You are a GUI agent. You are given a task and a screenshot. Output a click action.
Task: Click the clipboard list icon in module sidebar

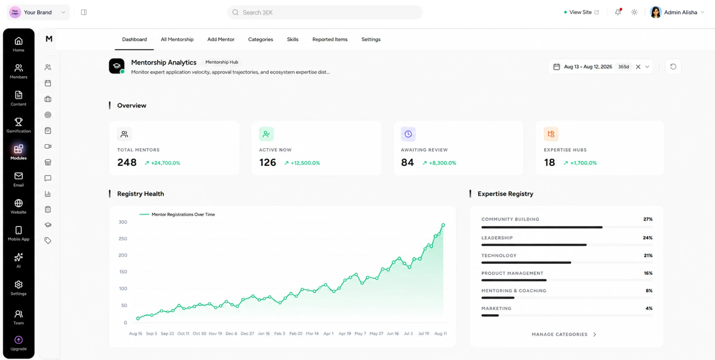tap(48, 209)
